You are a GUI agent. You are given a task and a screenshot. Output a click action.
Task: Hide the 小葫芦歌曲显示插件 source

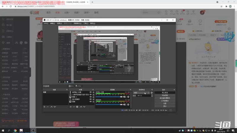[91, 95]
